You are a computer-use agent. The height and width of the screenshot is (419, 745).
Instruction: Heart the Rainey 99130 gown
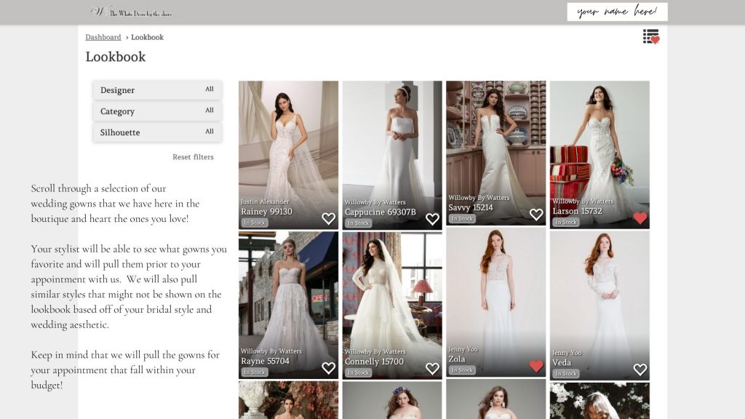(328, 218)
